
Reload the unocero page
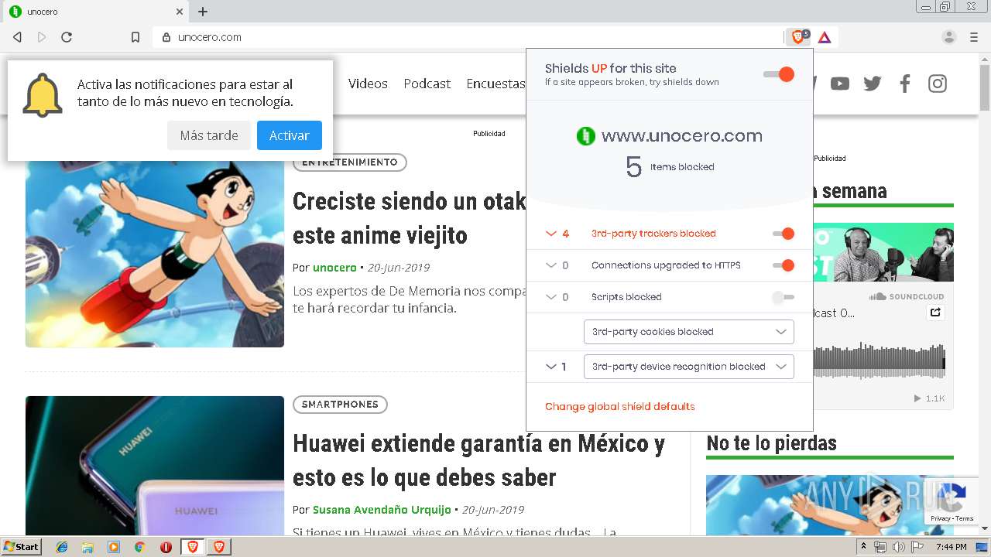67,37
